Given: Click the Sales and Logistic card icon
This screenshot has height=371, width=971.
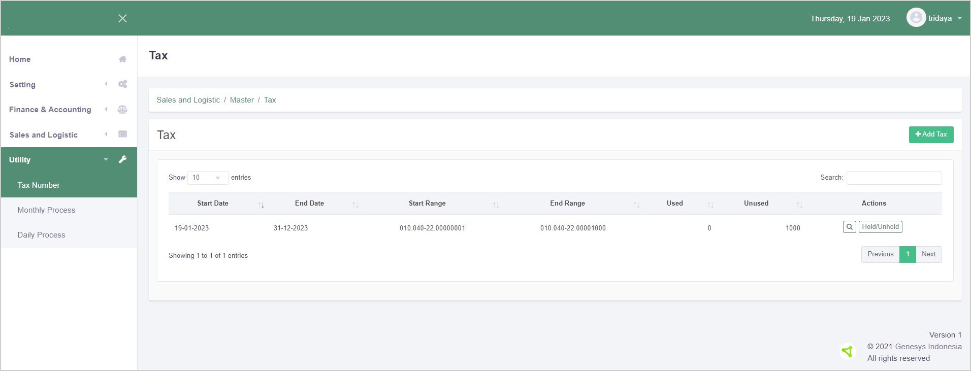Looking at the screenshot, I should [122, 134].
